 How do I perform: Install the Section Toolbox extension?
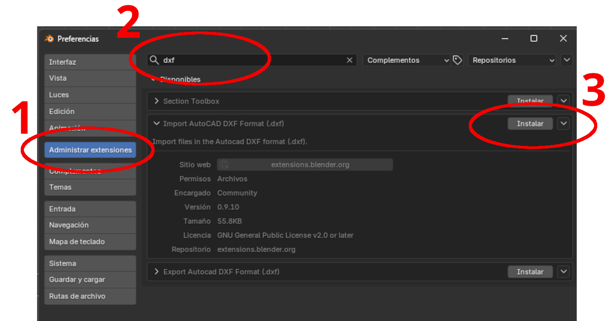(x=530, y=101)
